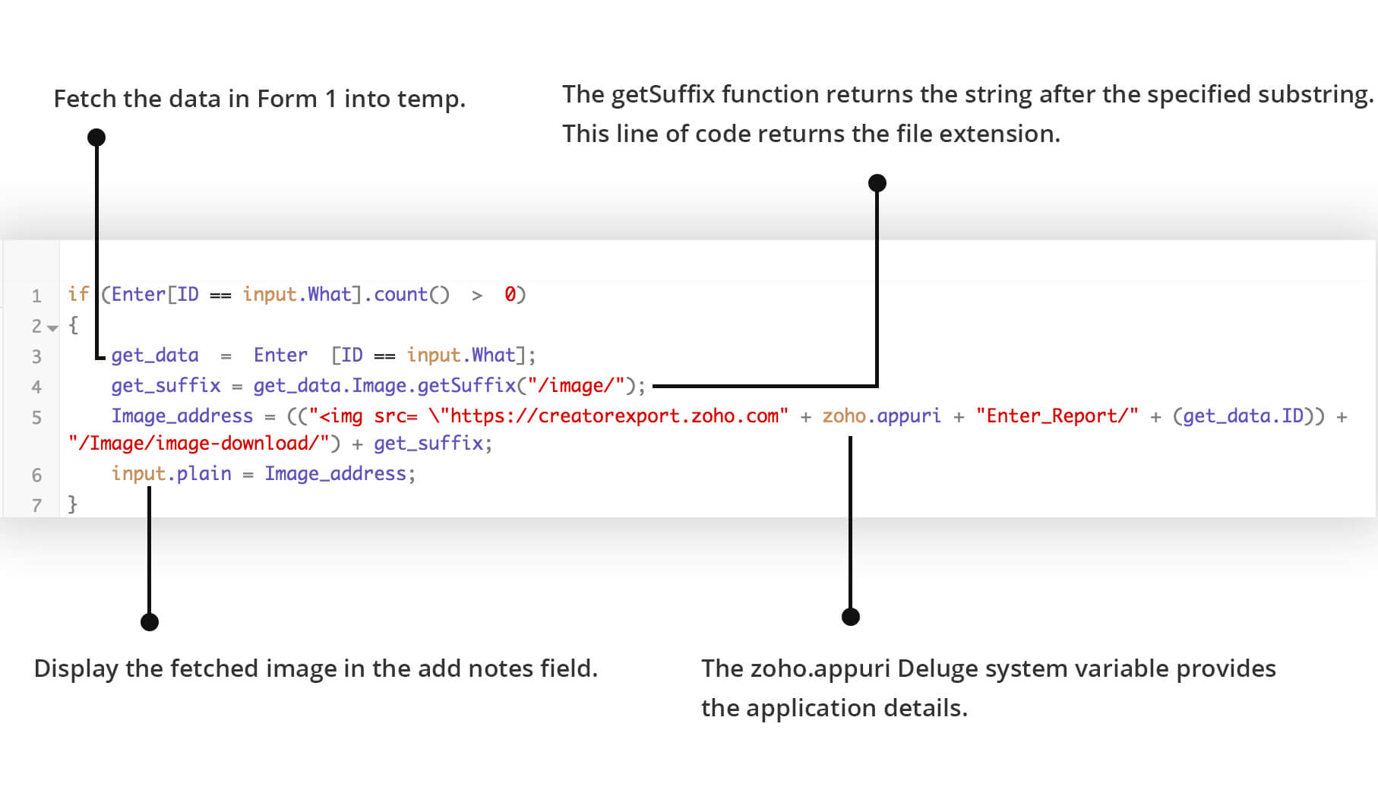Viewport: 1378px width, 809px height.
Task: Click 'Display the fetched image' annotation
Action: [x=186, y=668]
